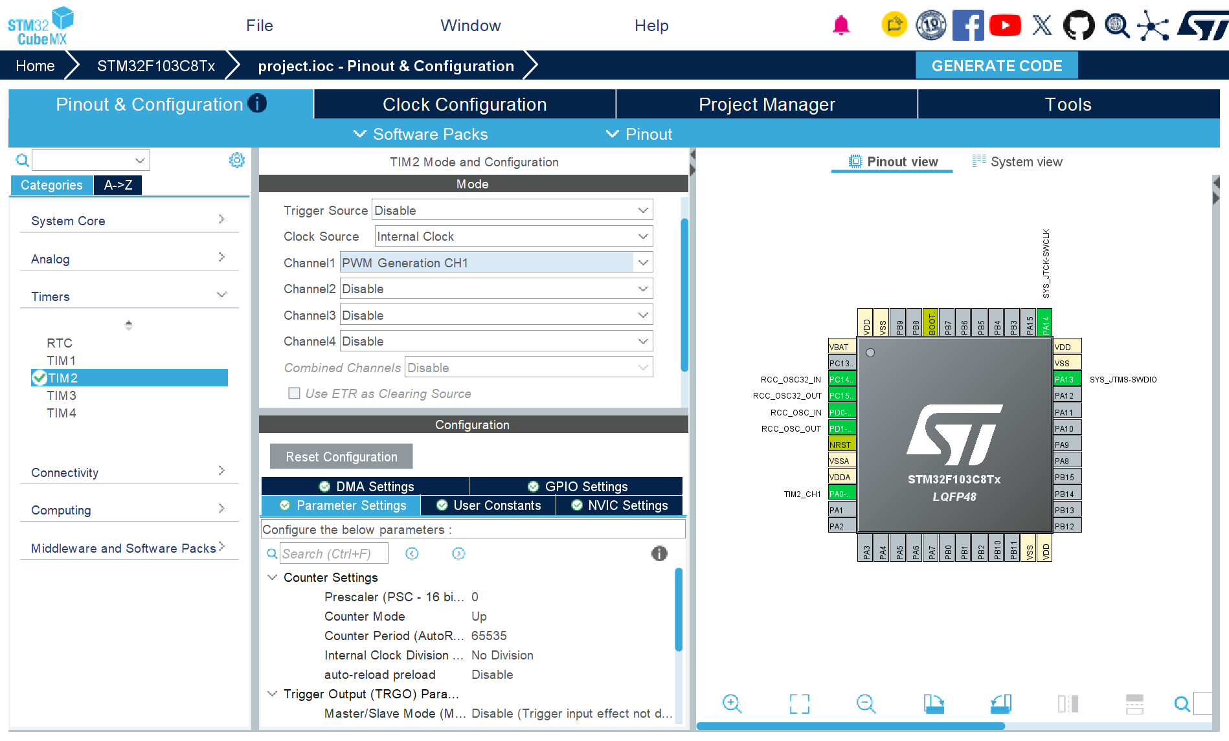The height and width of the screenshot is (741, 1229).
Task: Click GENERATE CODE button
Action: pos(997,65)
